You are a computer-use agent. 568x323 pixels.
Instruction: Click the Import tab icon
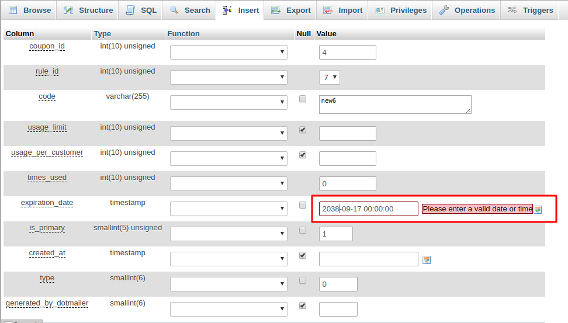[328, 10]
